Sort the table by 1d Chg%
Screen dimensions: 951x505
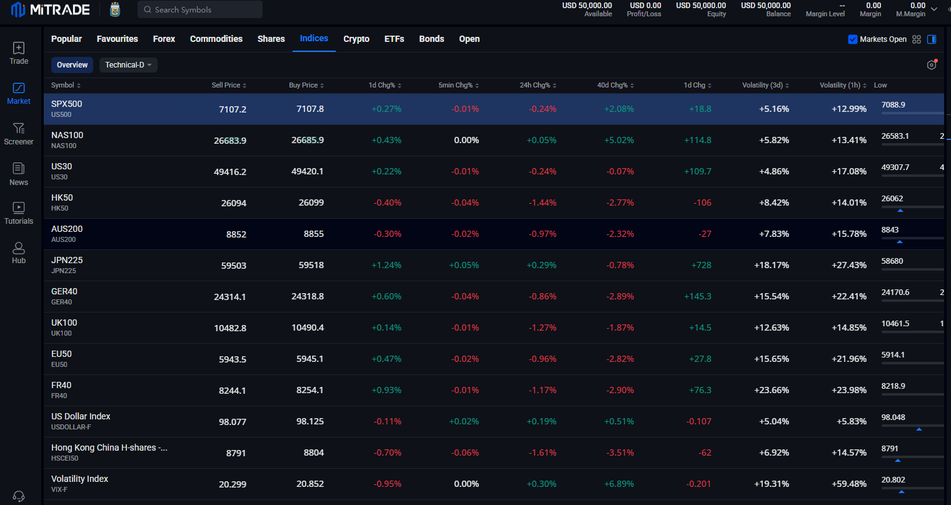click(x=385, y=85)
